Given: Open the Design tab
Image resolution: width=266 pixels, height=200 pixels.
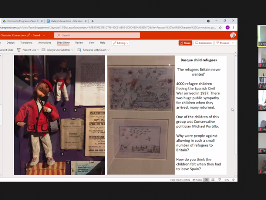Looking at the screenshot, I should pyautogui.click(x=10, y=43).
